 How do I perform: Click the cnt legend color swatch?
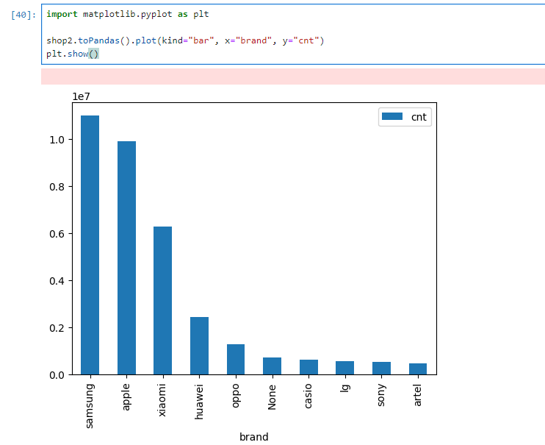click(392, 116)
